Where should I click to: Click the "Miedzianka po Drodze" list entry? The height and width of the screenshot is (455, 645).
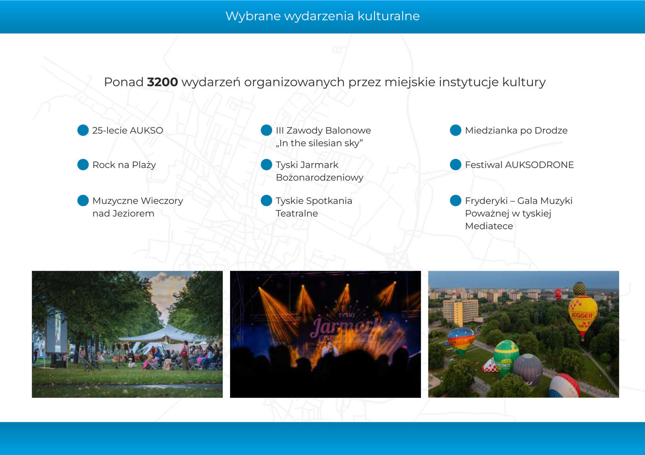516,130
